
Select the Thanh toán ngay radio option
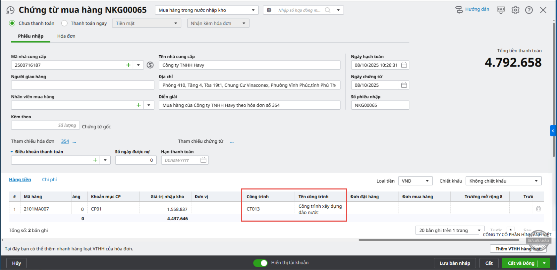tap(64, 23)
